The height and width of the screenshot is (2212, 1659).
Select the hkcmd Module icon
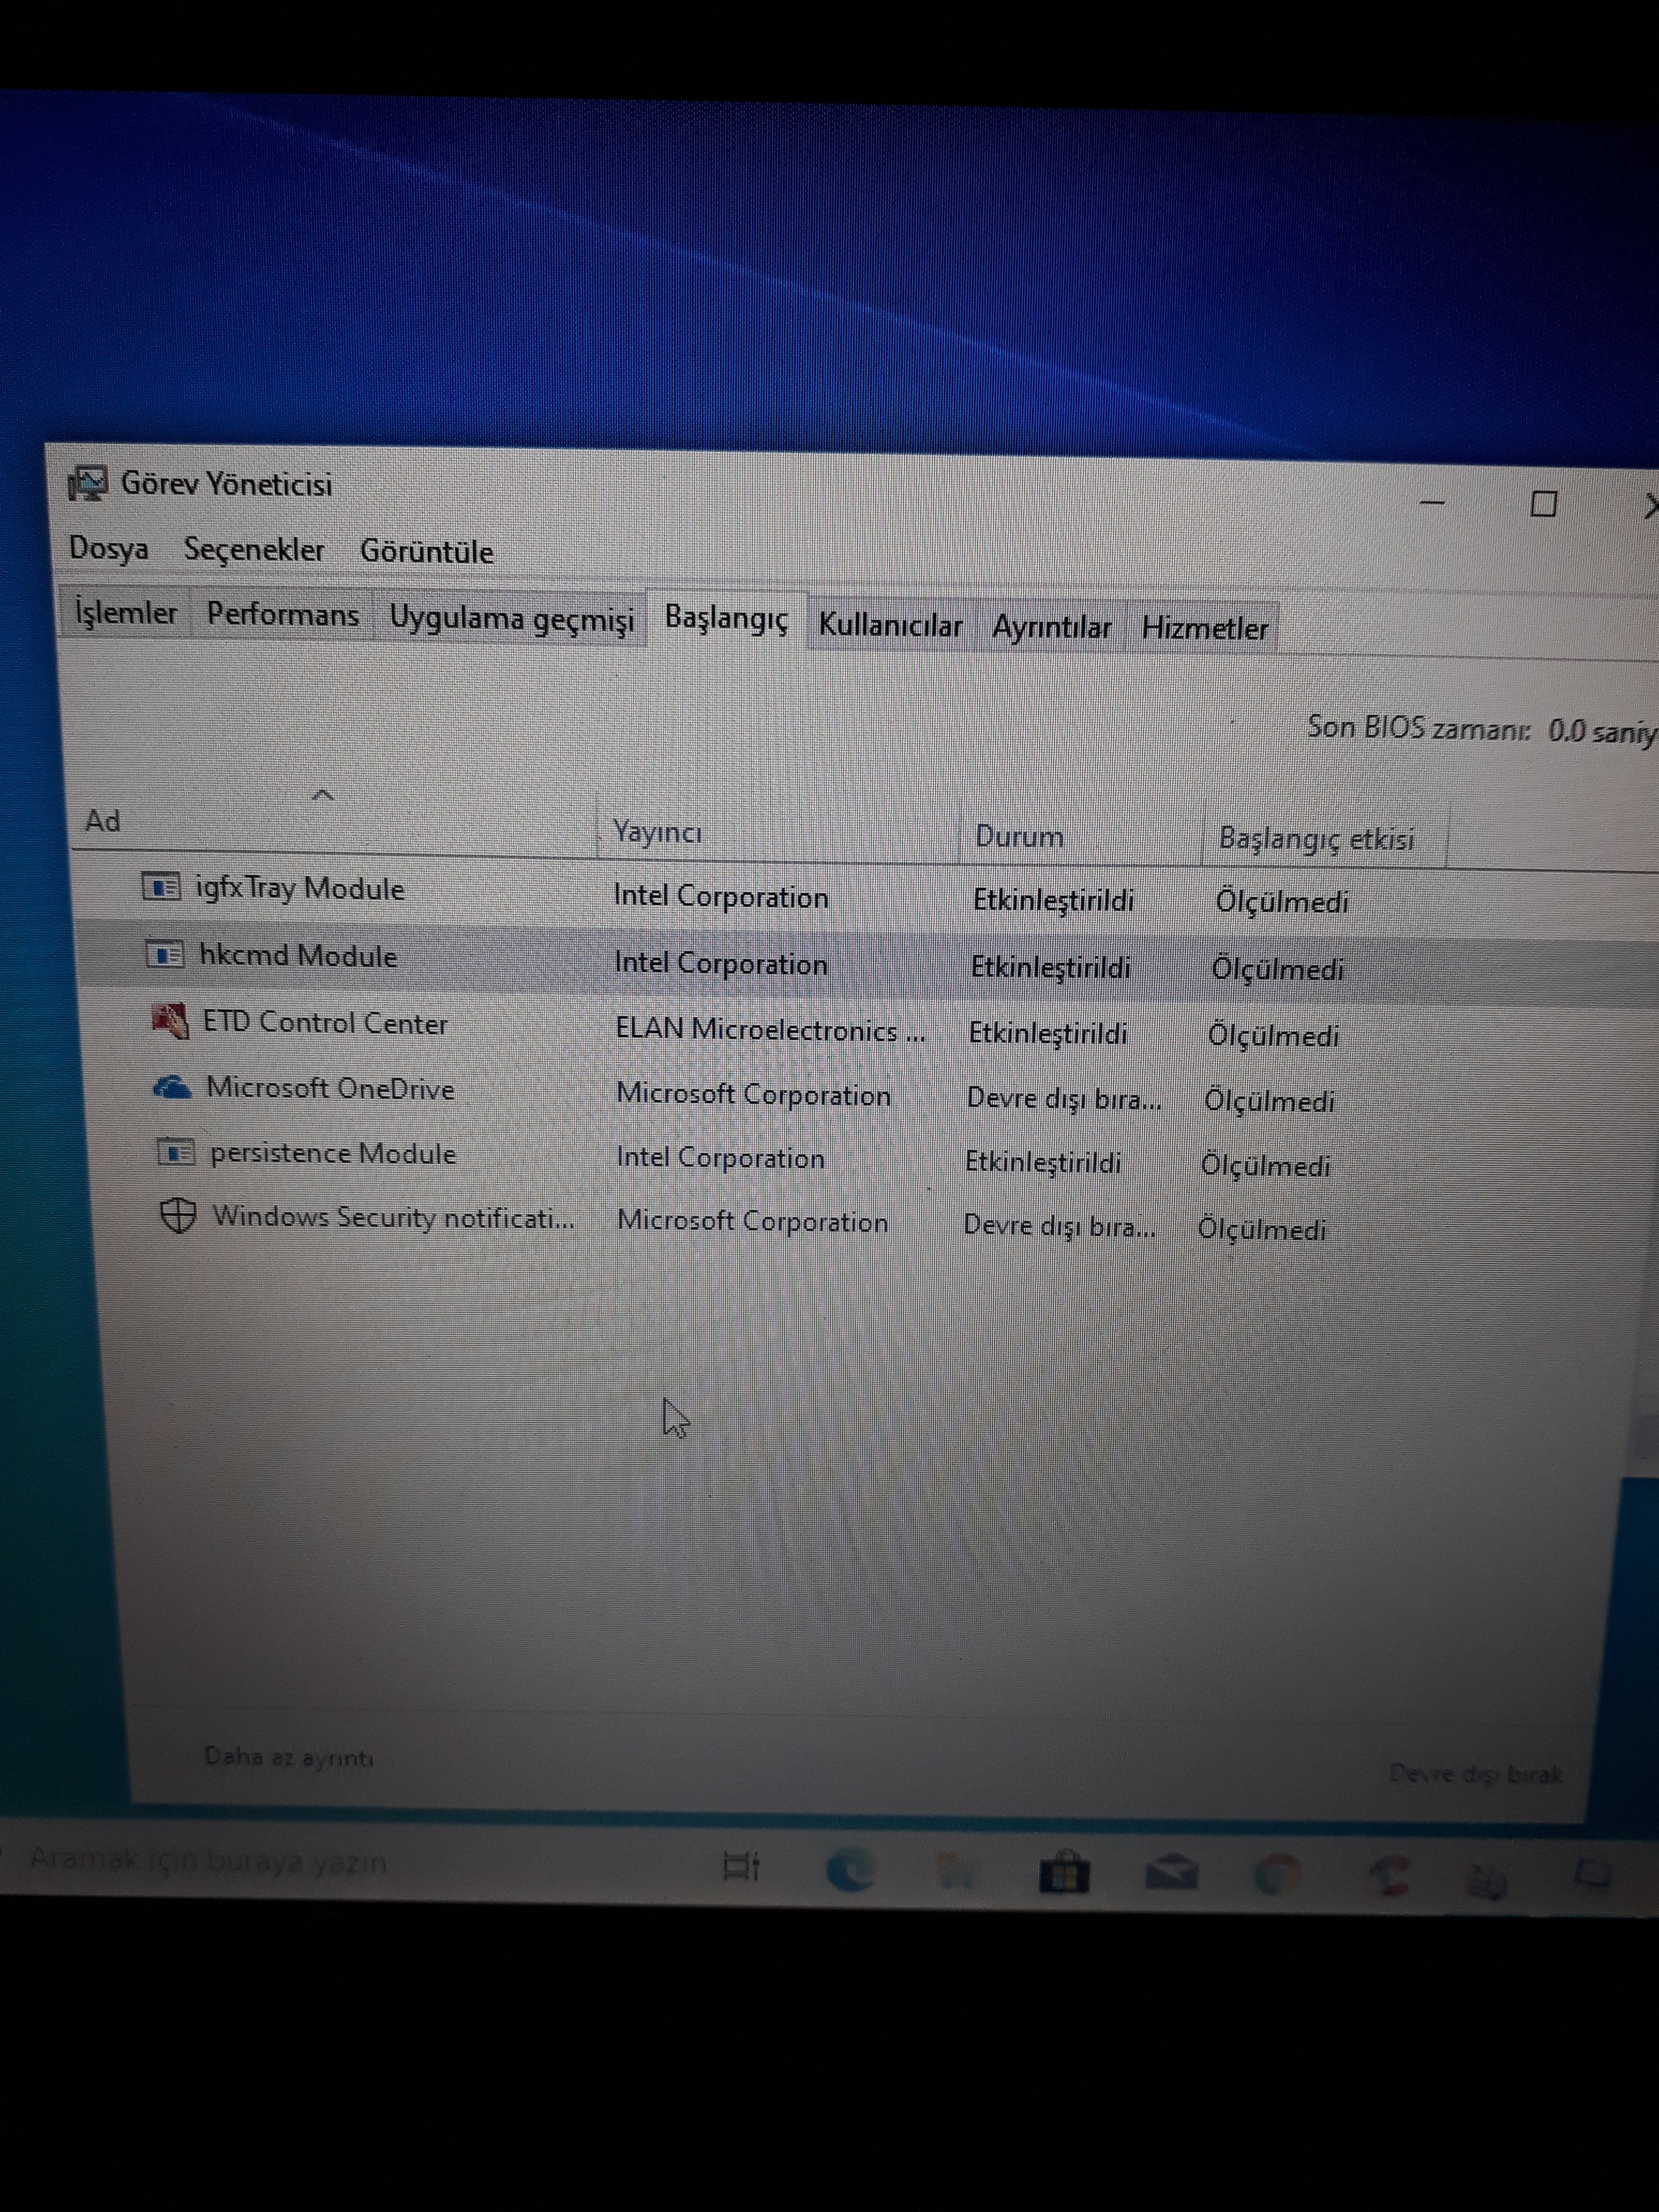point(165,954)
